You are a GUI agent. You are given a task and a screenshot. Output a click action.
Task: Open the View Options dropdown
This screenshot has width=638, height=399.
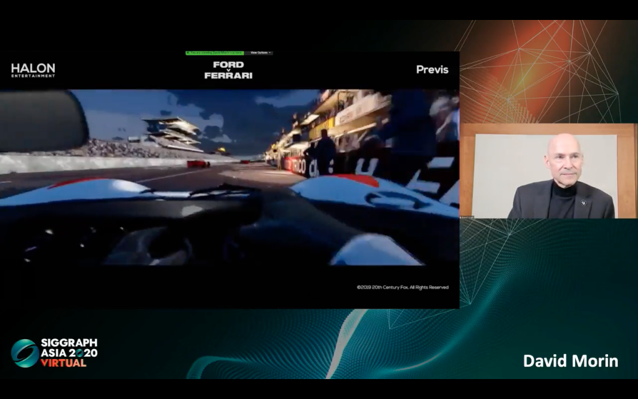pos(259,53)
